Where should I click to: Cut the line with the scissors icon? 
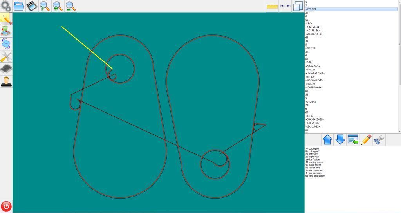pyautogui.click(x=379, y=140)
